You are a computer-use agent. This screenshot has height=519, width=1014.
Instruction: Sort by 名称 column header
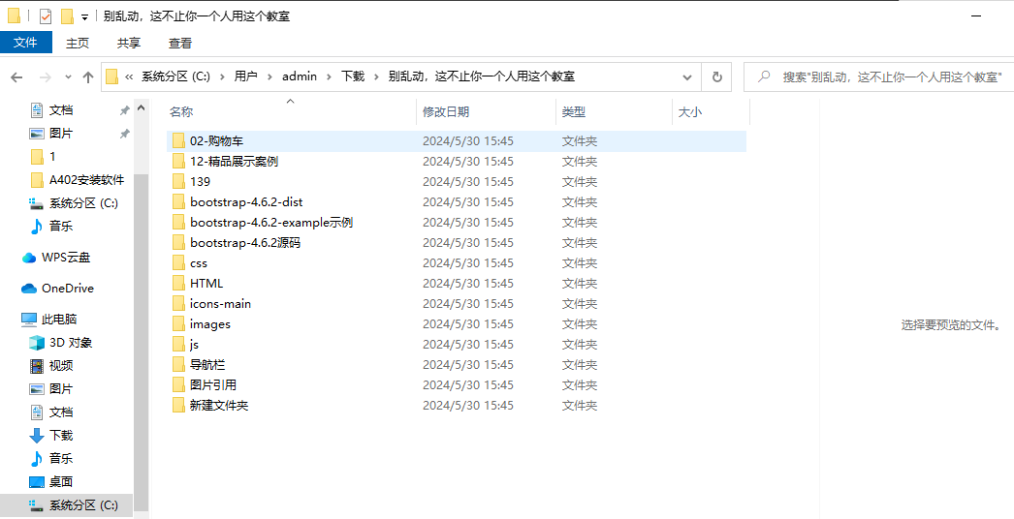[291, 111]
